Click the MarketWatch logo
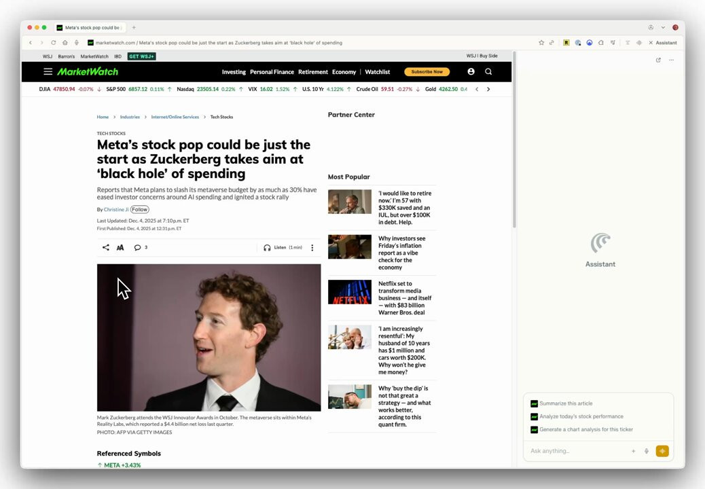Screen dimensions: 705x489 click(x=88, y=71)
